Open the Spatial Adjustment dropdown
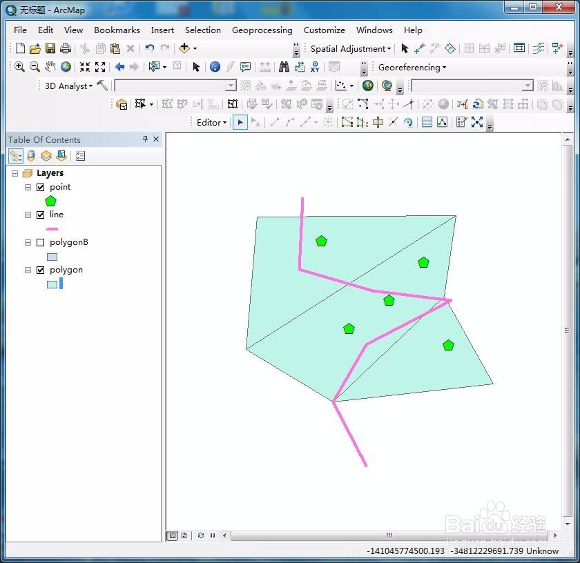Image resolution: width=580 pixels, height=563 pixels. click(351, 49)
